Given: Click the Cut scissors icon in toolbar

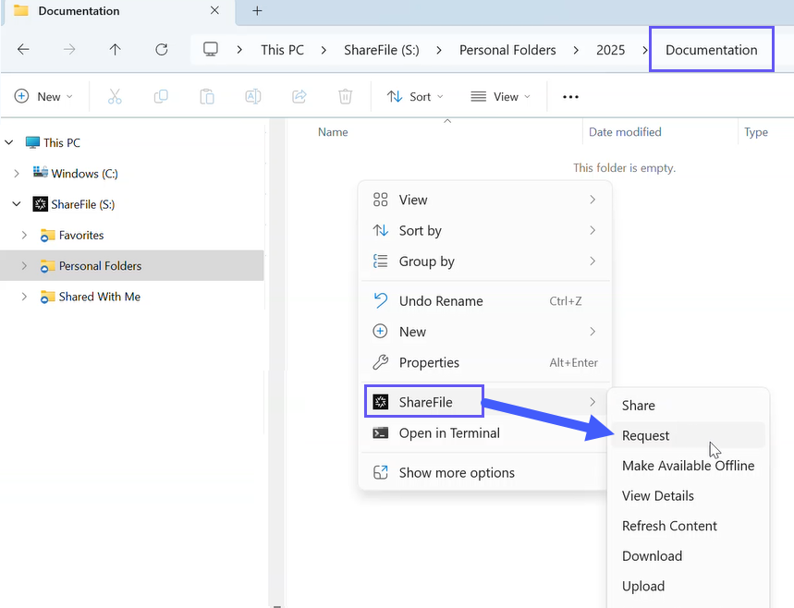Looking at the screenshot, I should pos(115,96).
